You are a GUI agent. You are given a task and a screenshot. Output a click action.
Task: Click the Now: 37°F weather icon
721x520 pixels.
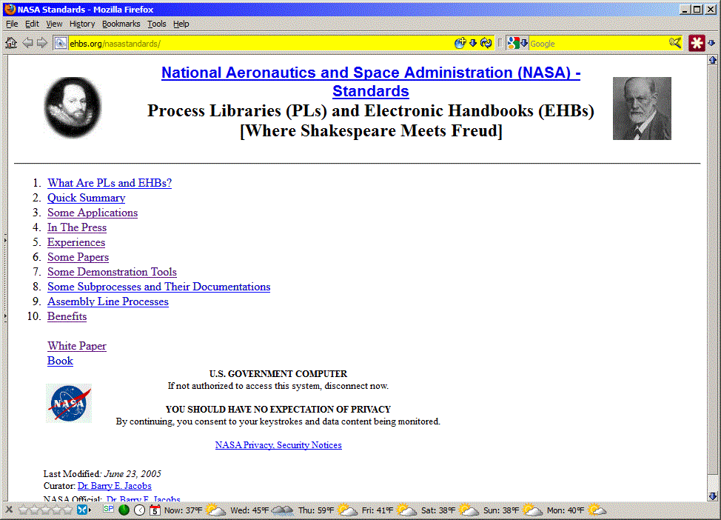(215, 510)
